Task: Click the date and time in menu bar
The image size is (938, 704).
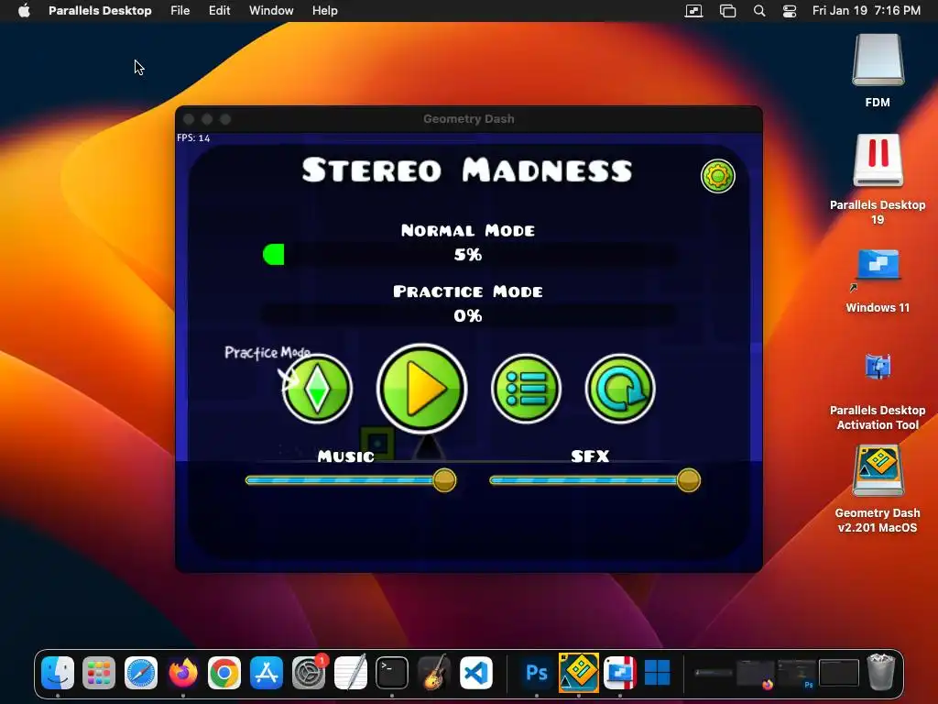Action: coord(867,11)
